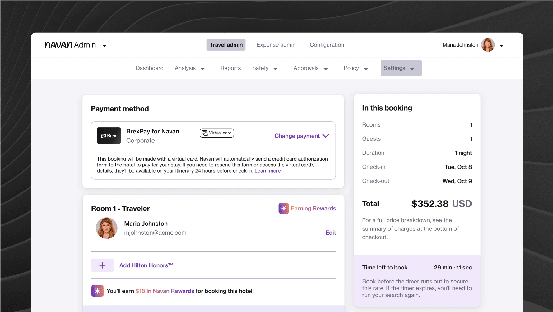Select the traveler profile photo in Room 1
553x312 pixels.
click(x=107, y=228)
